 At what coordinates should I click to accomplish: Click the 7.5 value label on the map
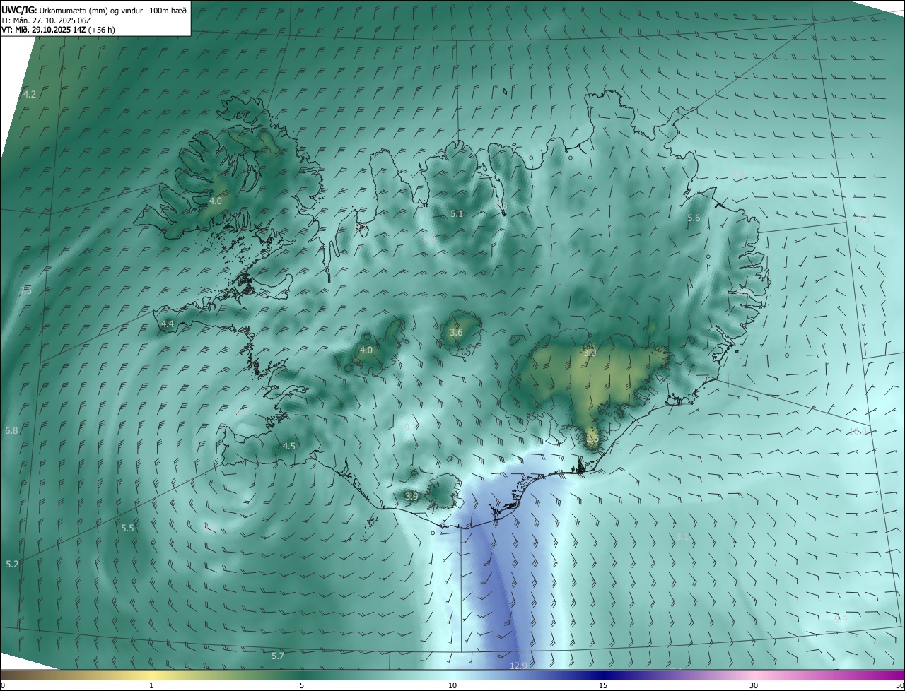tap(25, 291)
